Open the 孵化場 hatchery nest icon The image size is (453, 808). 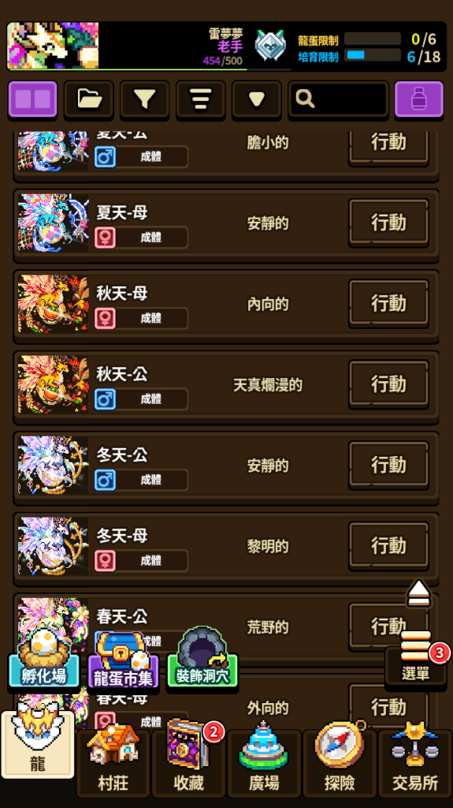[x=44, y=658]
